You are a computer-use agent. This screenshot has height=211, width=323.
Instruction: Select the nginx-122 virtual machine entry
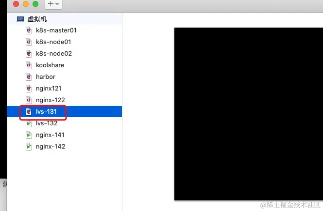tap(64, 100)
